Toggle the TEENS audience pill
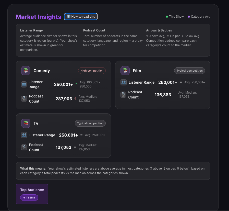 coord(29,197)
